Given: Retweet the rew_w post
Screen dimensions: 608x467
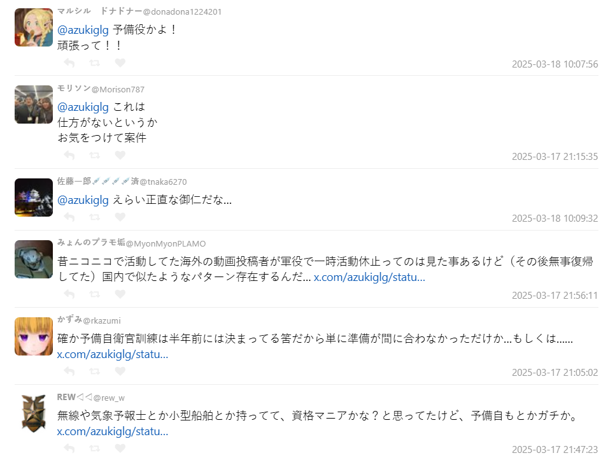Looking at the screenshot, I should click(95, 449).
